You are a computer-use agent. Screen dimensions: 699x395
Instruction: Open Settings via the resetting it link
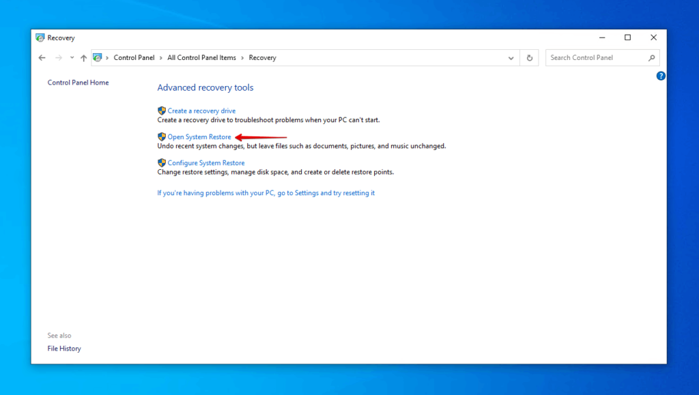click(266, 192)
